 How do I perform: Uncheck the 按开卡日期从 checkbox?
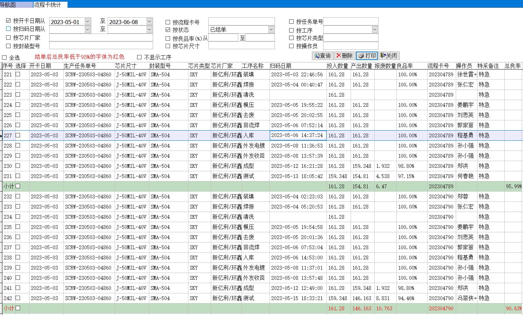(x=8, y=21)
